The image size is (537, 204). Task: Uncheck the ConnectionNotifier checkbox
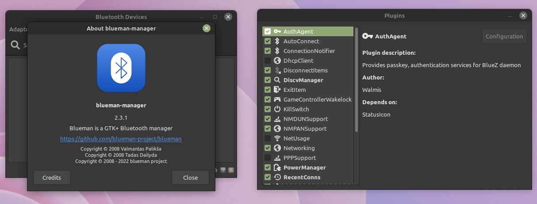pos(268,51)
